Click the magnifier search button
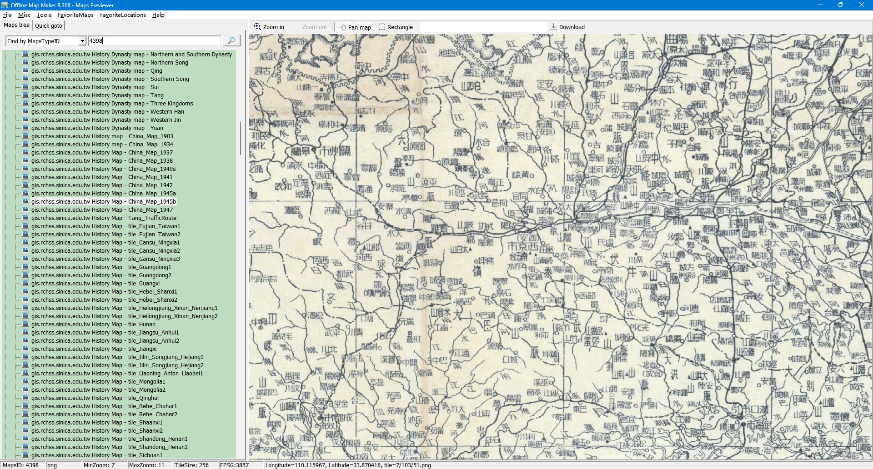 coord(231,41)
